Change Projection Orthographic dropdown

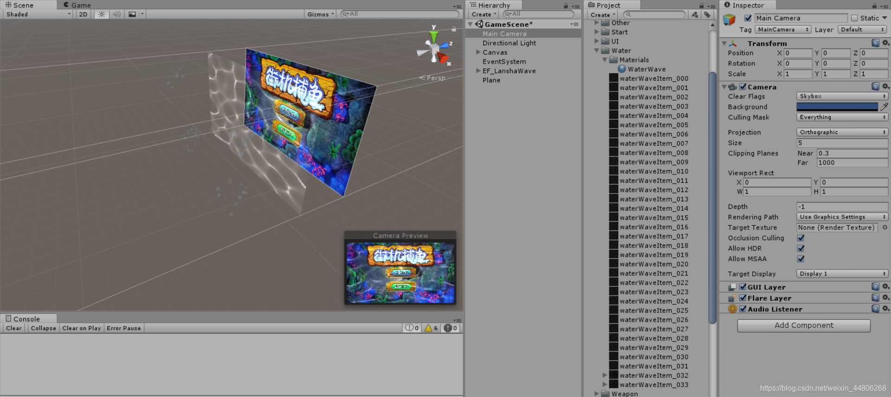842,132
